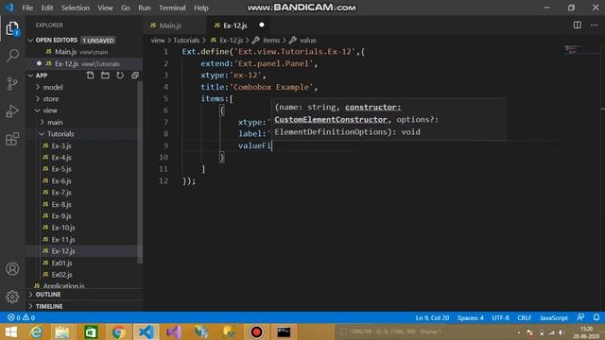Open the Run menu
This screenshot has width=605, height=340.
point(145,8)
